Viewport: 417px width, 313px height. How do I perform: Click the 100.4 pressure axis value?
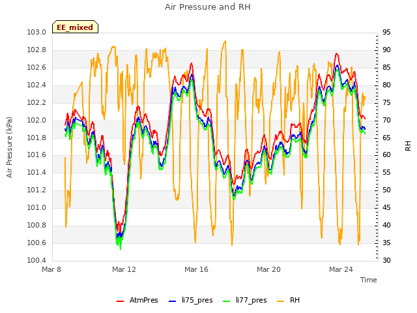36,260
